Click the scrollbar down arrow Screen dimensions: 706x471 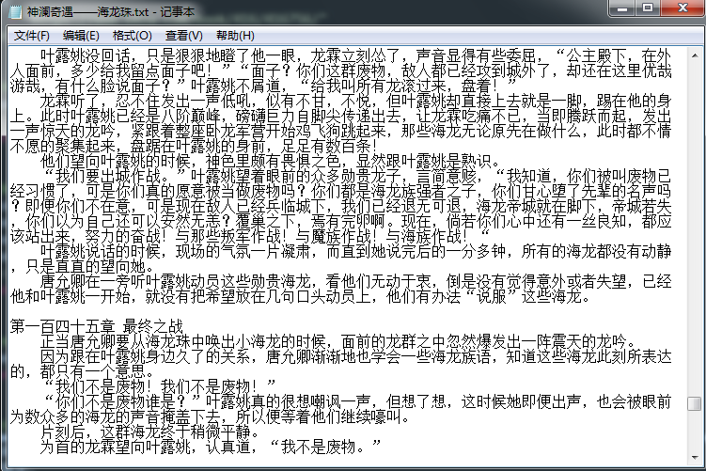coord(695,458)
